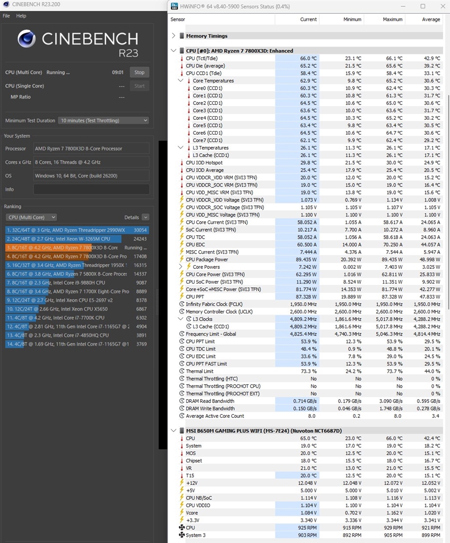Click thermometer icon beside Core7 (CCD1)
Image resolution: width=450 pixels, height=543 pixels.
pyautogui.click(x=189, y=140)
